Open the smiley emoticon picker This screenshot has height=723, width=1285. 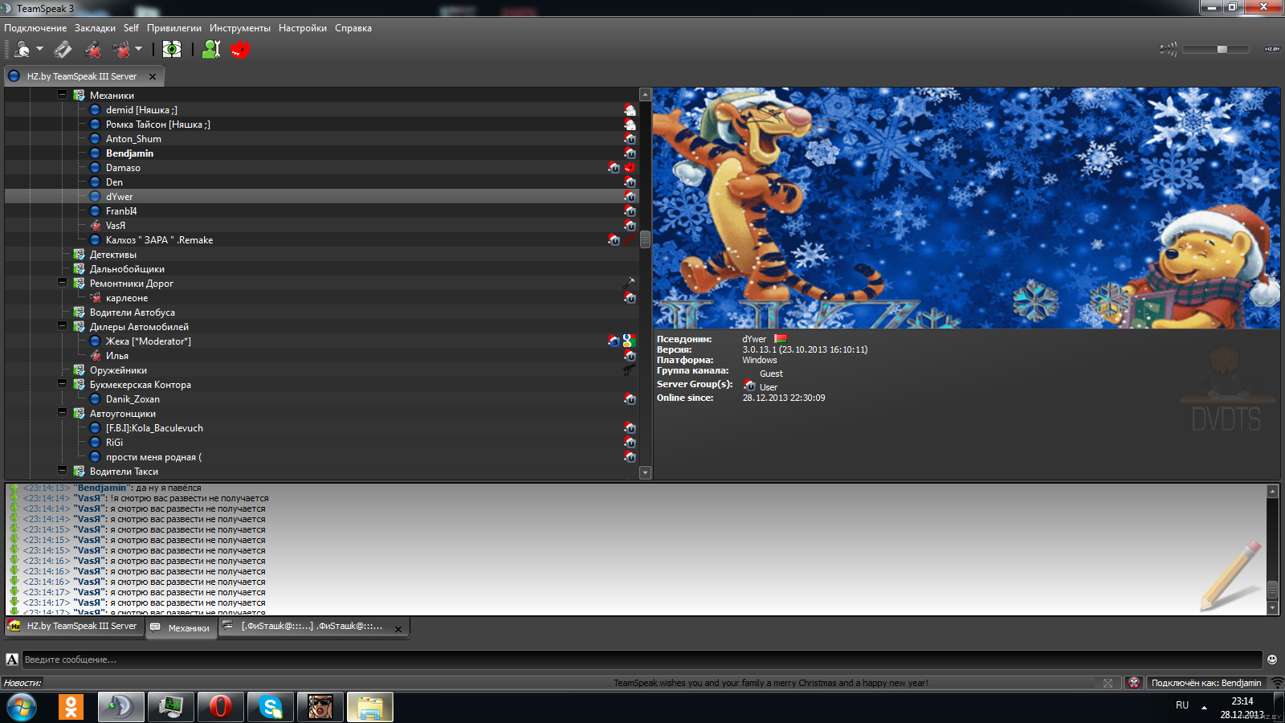(1272, 660)
